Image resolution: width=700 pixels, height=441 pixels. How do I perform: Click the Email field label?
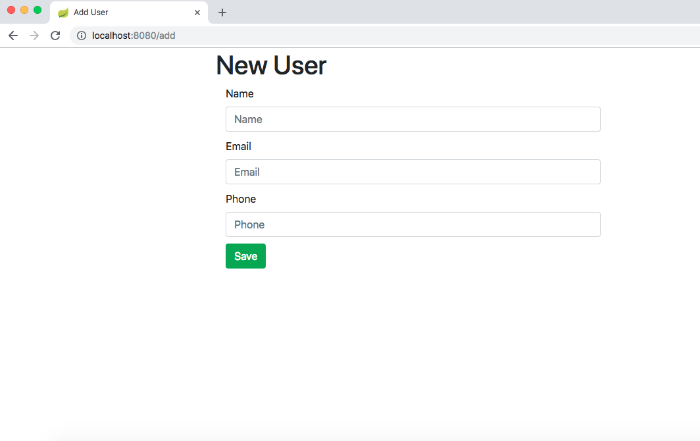(x=238, y=146)
